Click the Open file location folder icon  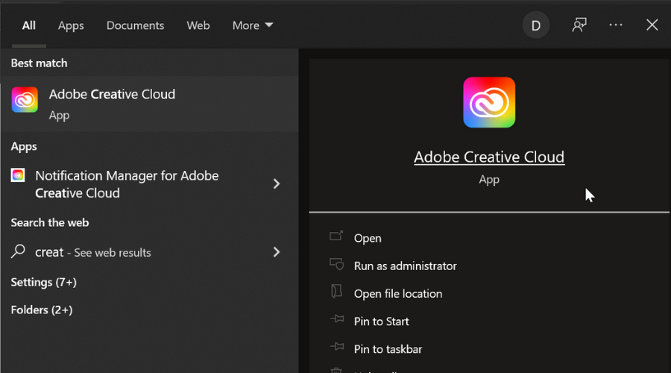[336, 292]
